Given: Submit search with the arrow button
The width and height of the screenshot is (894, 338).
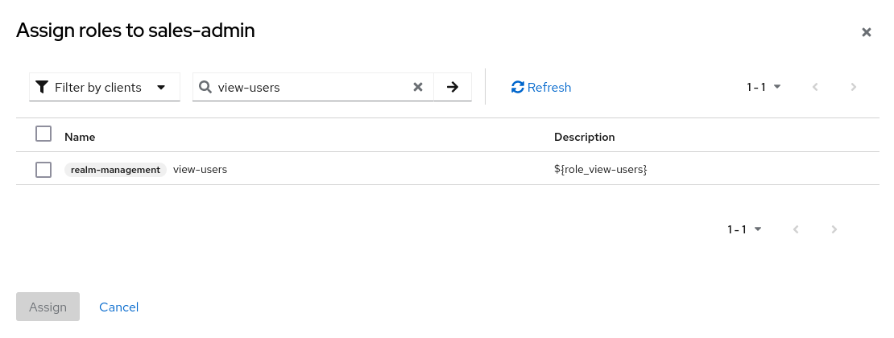Looking at the screenshot, I should click(453, 87).
